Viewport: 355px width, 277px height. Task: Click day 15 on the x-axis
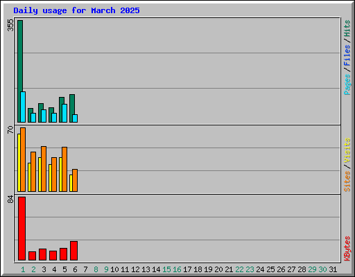[166, 269]
